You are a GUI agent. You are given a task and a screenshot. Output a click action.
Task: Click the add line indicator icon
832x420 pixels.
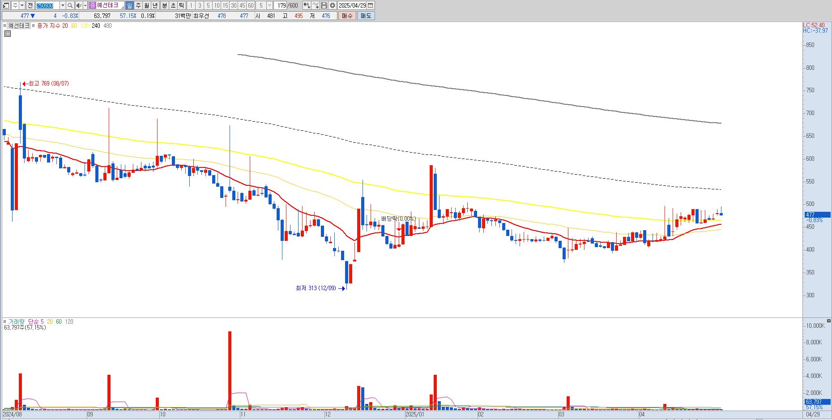(316, 5)
